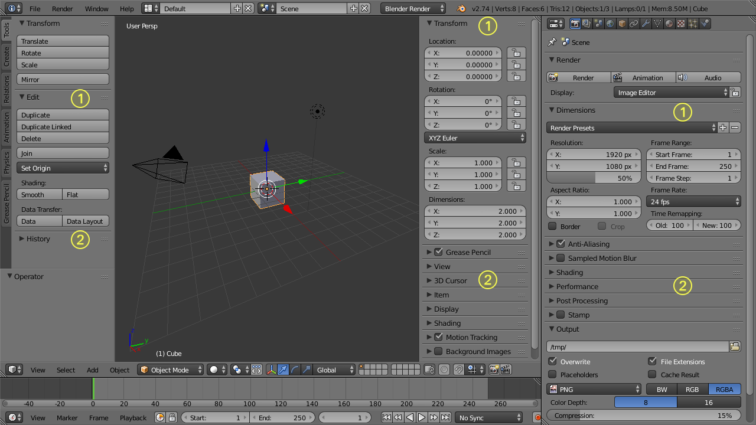
Task: Open the Render menu in top bar
Action: point(63,8)
